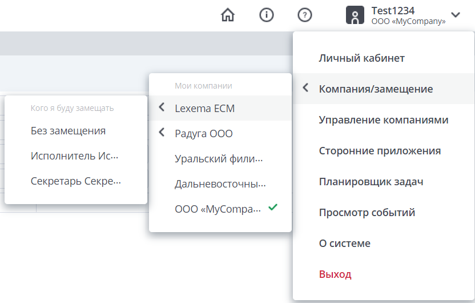Choose Без замещения option
The height and width of the screenshot is (303, 475).
(x=68, y=131)
